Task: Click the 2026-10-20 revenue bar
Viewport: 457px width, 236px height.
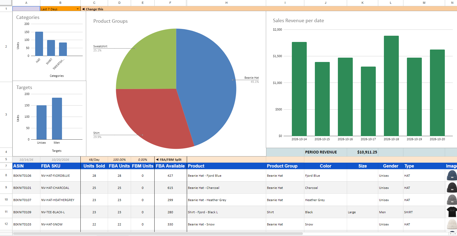Action: pyautogui.click(x=437, y=93)
